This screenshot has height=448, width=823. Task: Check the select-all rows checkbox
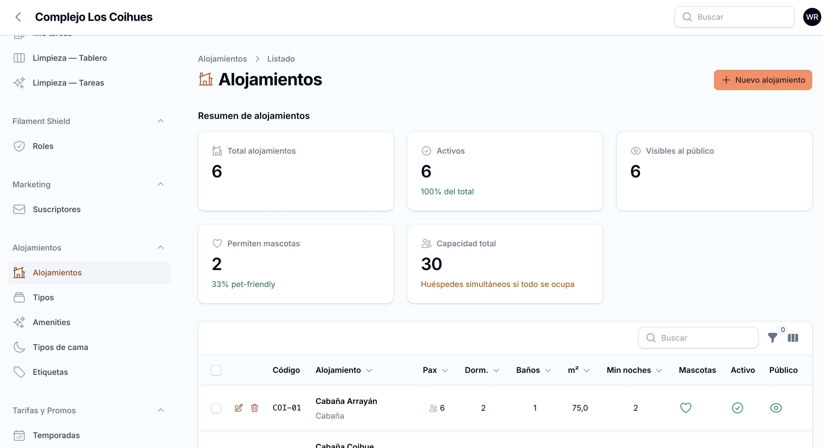(216, 370)
